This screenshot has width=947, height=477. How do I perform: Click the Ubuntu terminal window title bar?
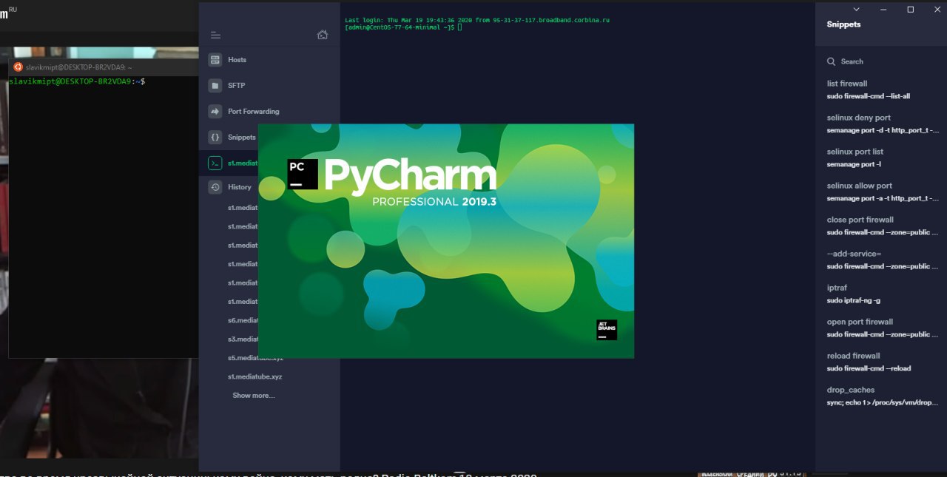click(104, 67)
